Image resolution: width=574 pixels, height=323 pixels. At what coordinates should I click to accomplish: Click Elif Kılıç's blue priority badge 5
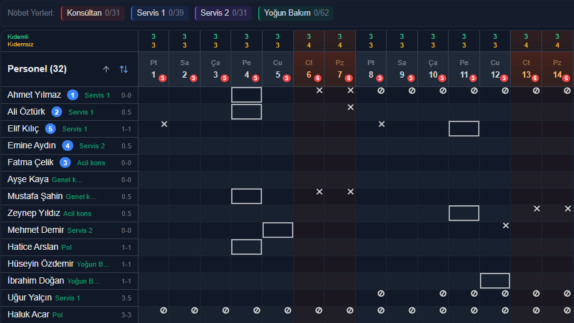tap(50, 129)
